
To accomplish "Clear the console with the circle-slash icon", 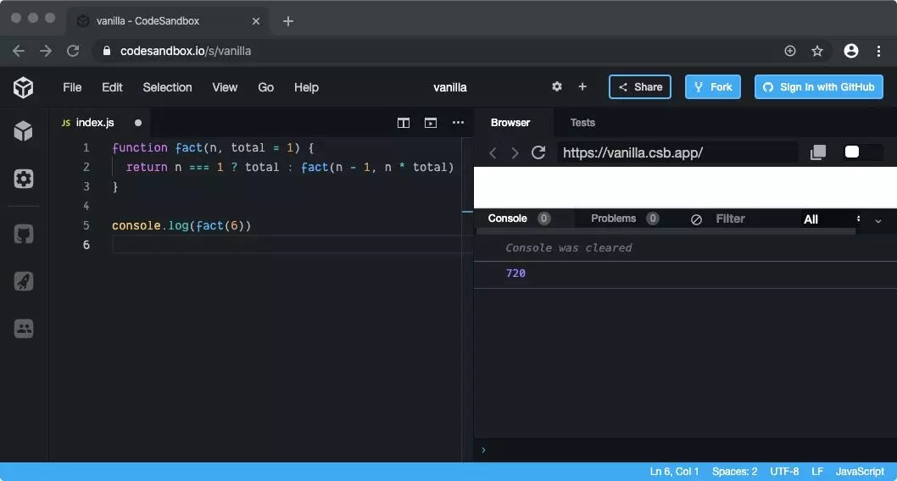I will 696,219.
